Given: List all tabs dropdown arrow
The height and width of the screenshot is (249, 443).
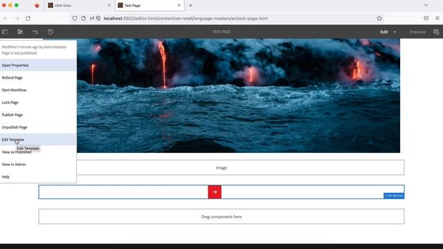Looking at the screenshot, I should click(426, 6).
